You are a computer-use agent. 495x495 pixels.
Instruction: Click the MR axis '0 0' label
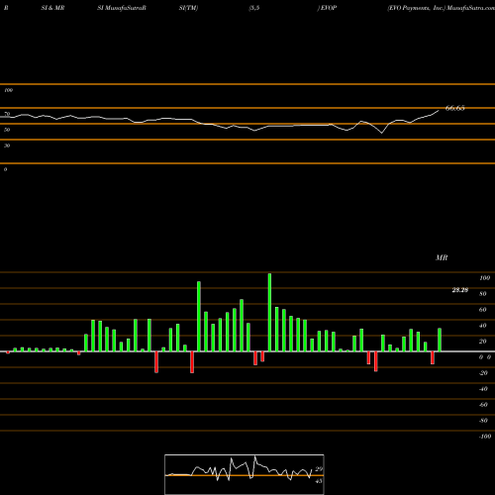coord(485,357)
